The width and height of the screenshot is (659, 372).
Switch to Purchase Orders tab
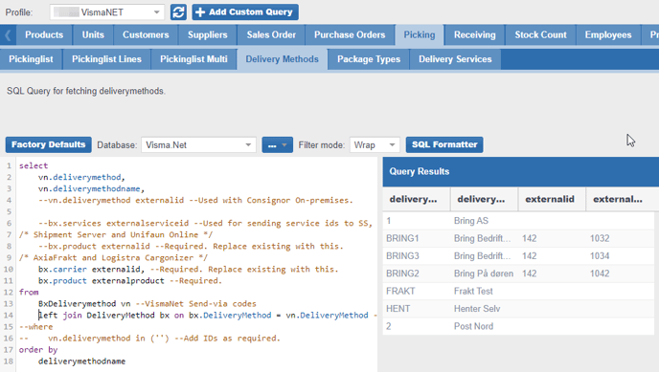350,34
